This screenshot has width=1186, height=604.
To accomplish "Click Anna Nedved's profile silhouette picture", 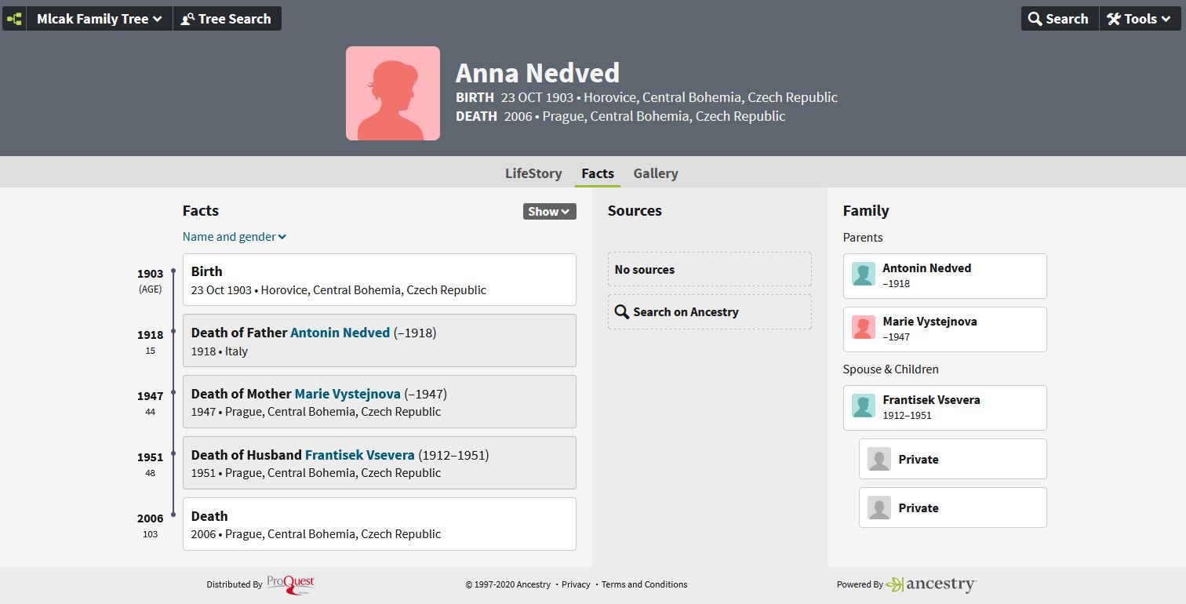I will (x=393, y=93).
